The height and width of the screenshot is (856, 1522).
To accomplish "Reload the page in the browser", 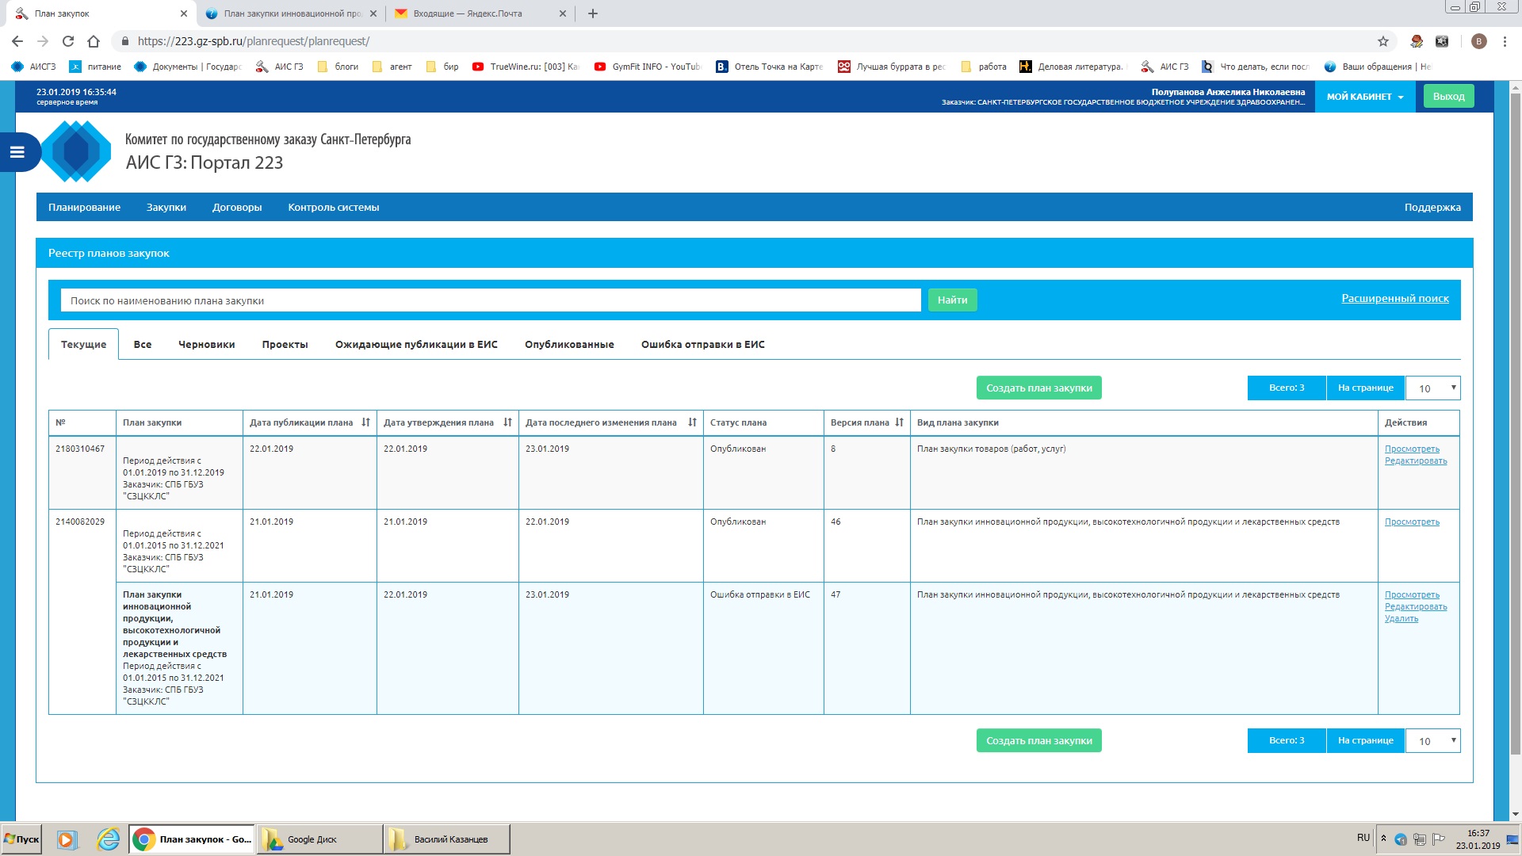I will [68, 41].
